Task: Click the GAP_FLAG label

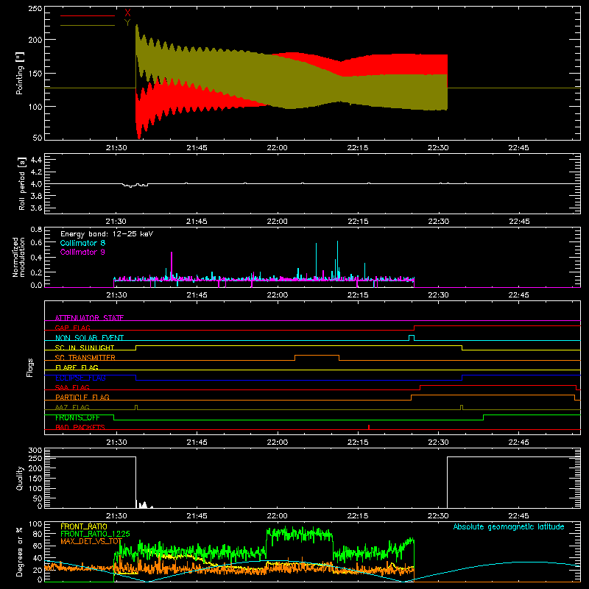Action: coord(72,328)
